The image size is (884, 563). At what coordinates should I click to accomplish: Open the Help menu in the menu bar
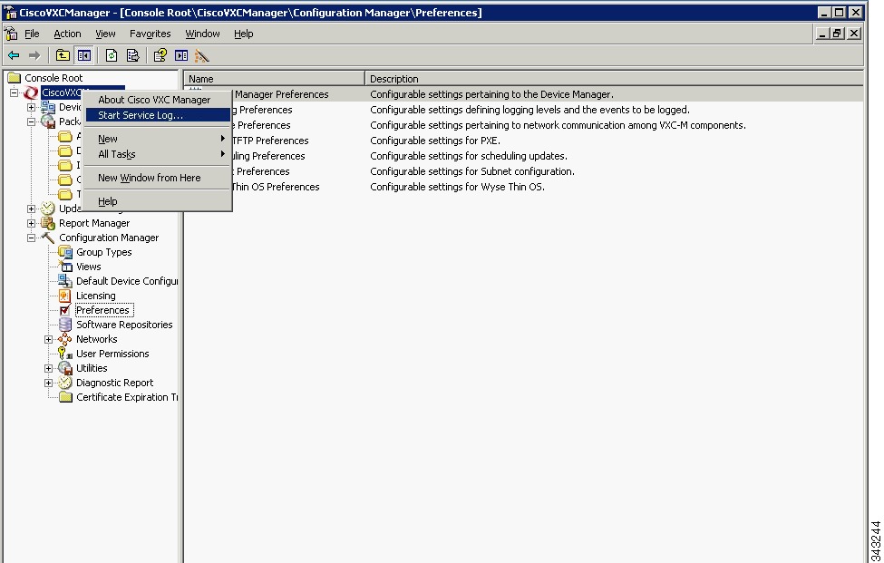(244, 34)
